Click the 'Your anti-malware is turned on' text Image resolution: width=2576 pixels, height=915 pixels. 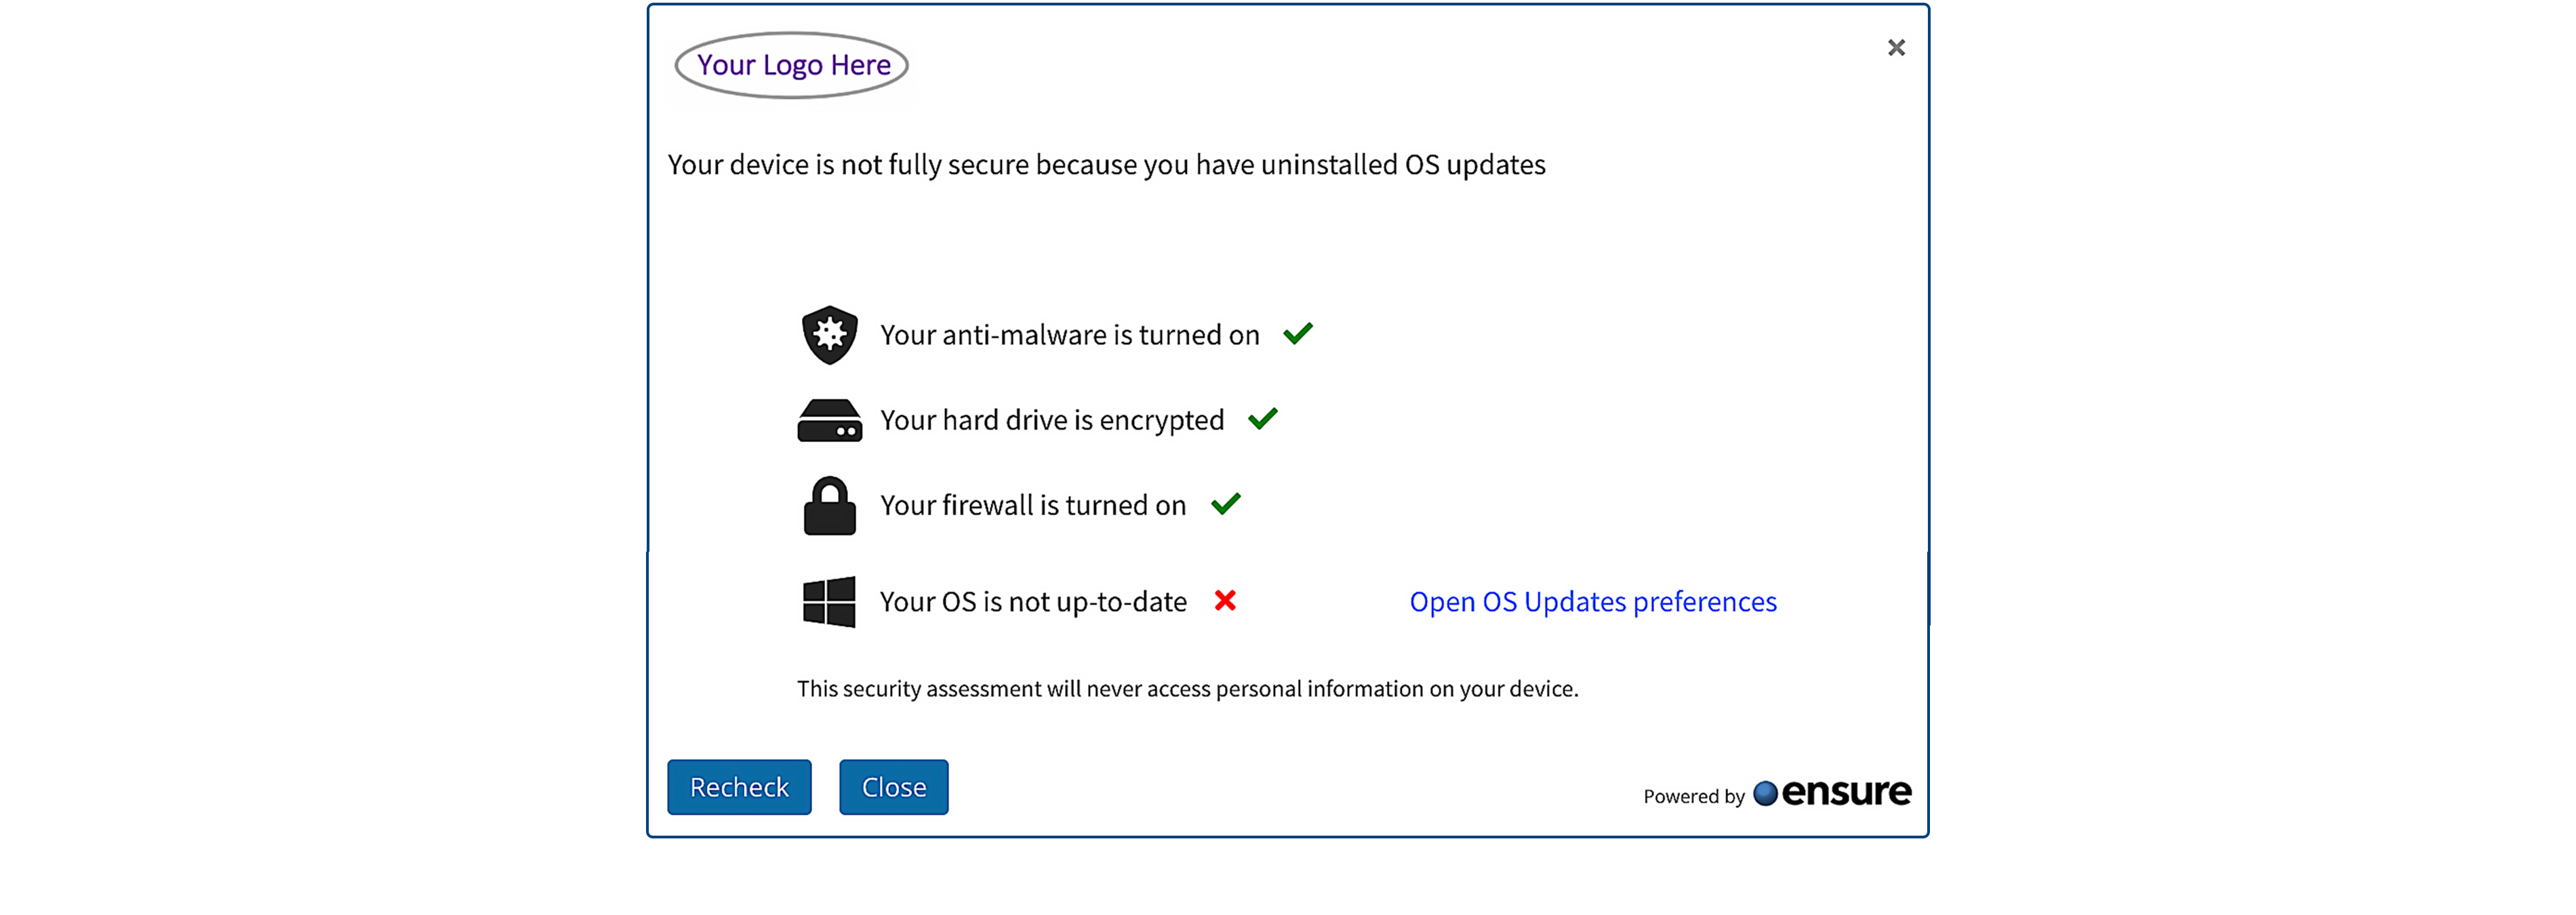coord(1069,335)
